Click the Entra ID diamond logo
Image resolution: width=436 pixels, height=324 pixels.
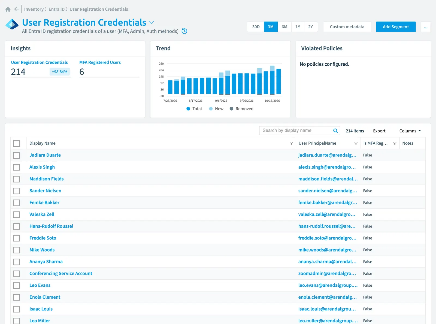pos(12,24)
